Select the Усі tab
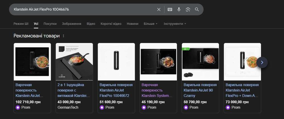 tap(36, 24)
